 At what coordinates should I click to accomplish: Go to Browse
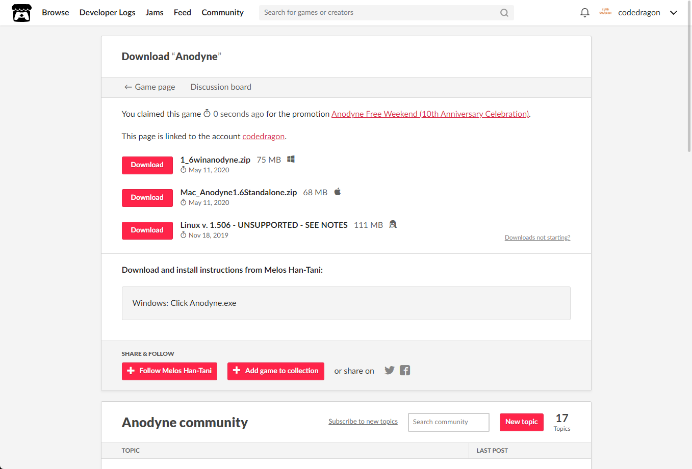(x=56, y=13)
